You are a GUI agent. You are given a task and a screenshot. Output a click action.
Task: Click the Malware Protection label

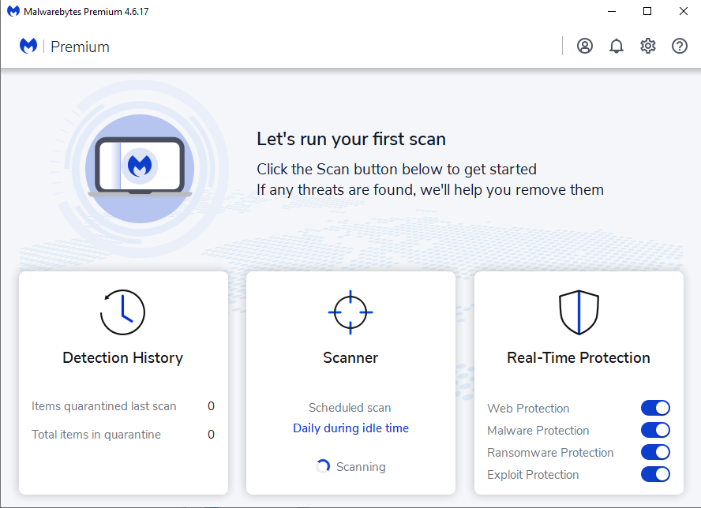click(x=538, y=430)
